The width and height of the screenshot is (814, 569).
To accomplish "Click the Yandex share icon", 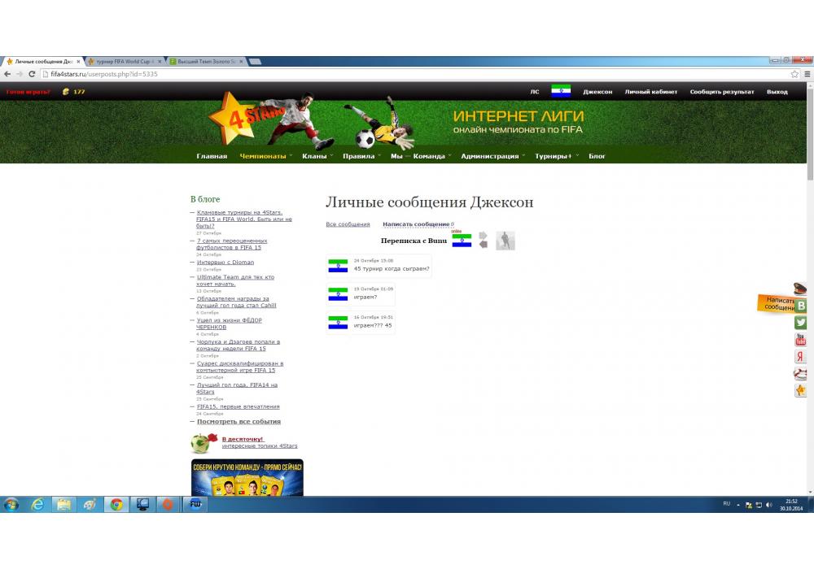I will pyautogui.click(x=801, y=357).
